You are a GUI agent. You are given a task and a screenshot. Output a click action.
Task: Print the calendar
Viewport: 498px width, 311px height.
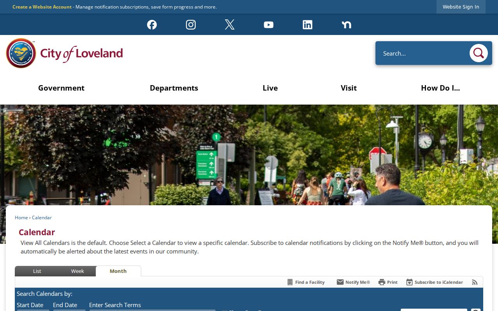[388, 282]
